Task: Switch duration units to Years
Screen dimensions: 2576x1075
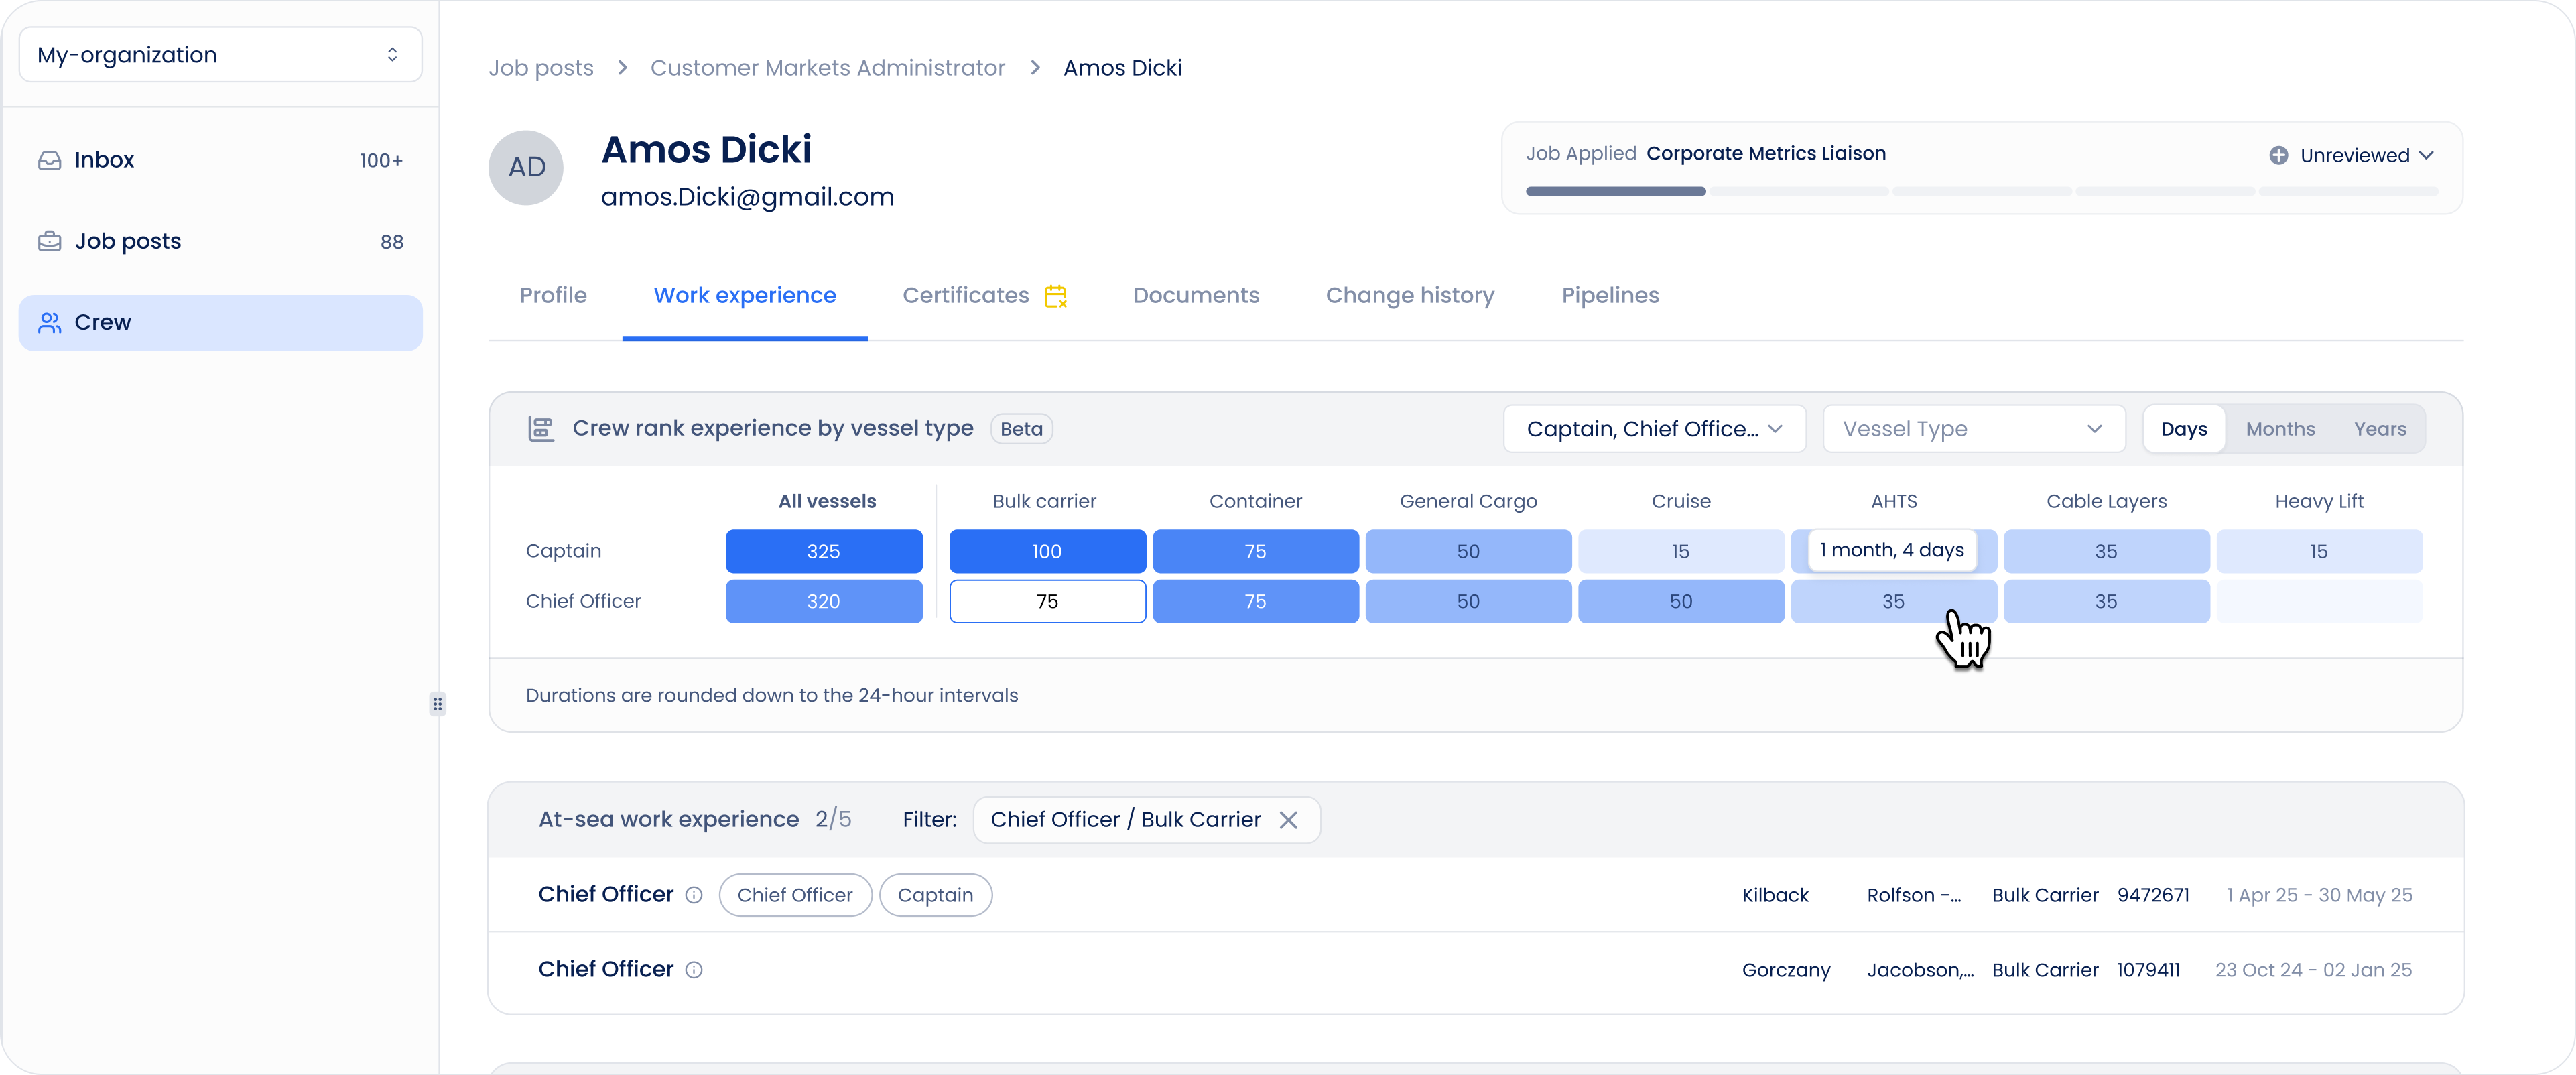Action: [2379, 429]
